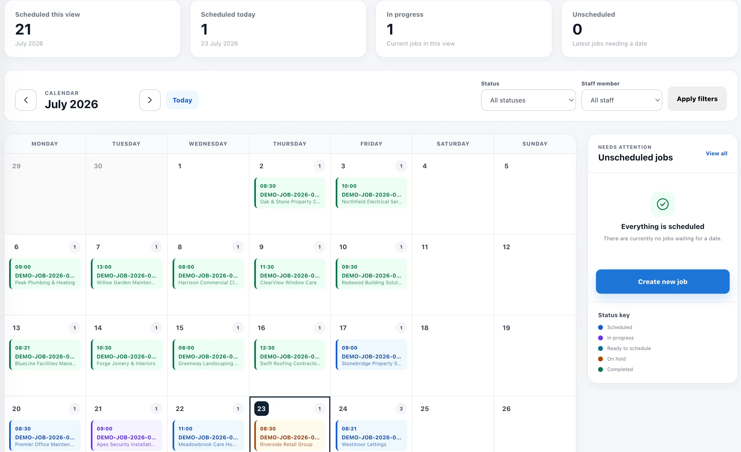
Task: Select Sunday July 12 date
Action: [x=506, y=247]
